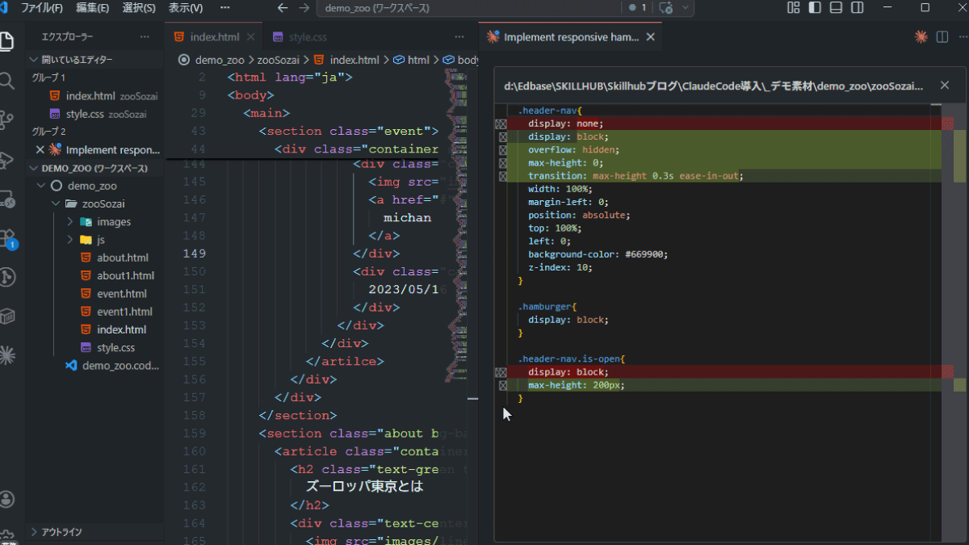Toggle the bottom panel visibility
This screenshot has height=545, width=969.
(x=836, y=8)
